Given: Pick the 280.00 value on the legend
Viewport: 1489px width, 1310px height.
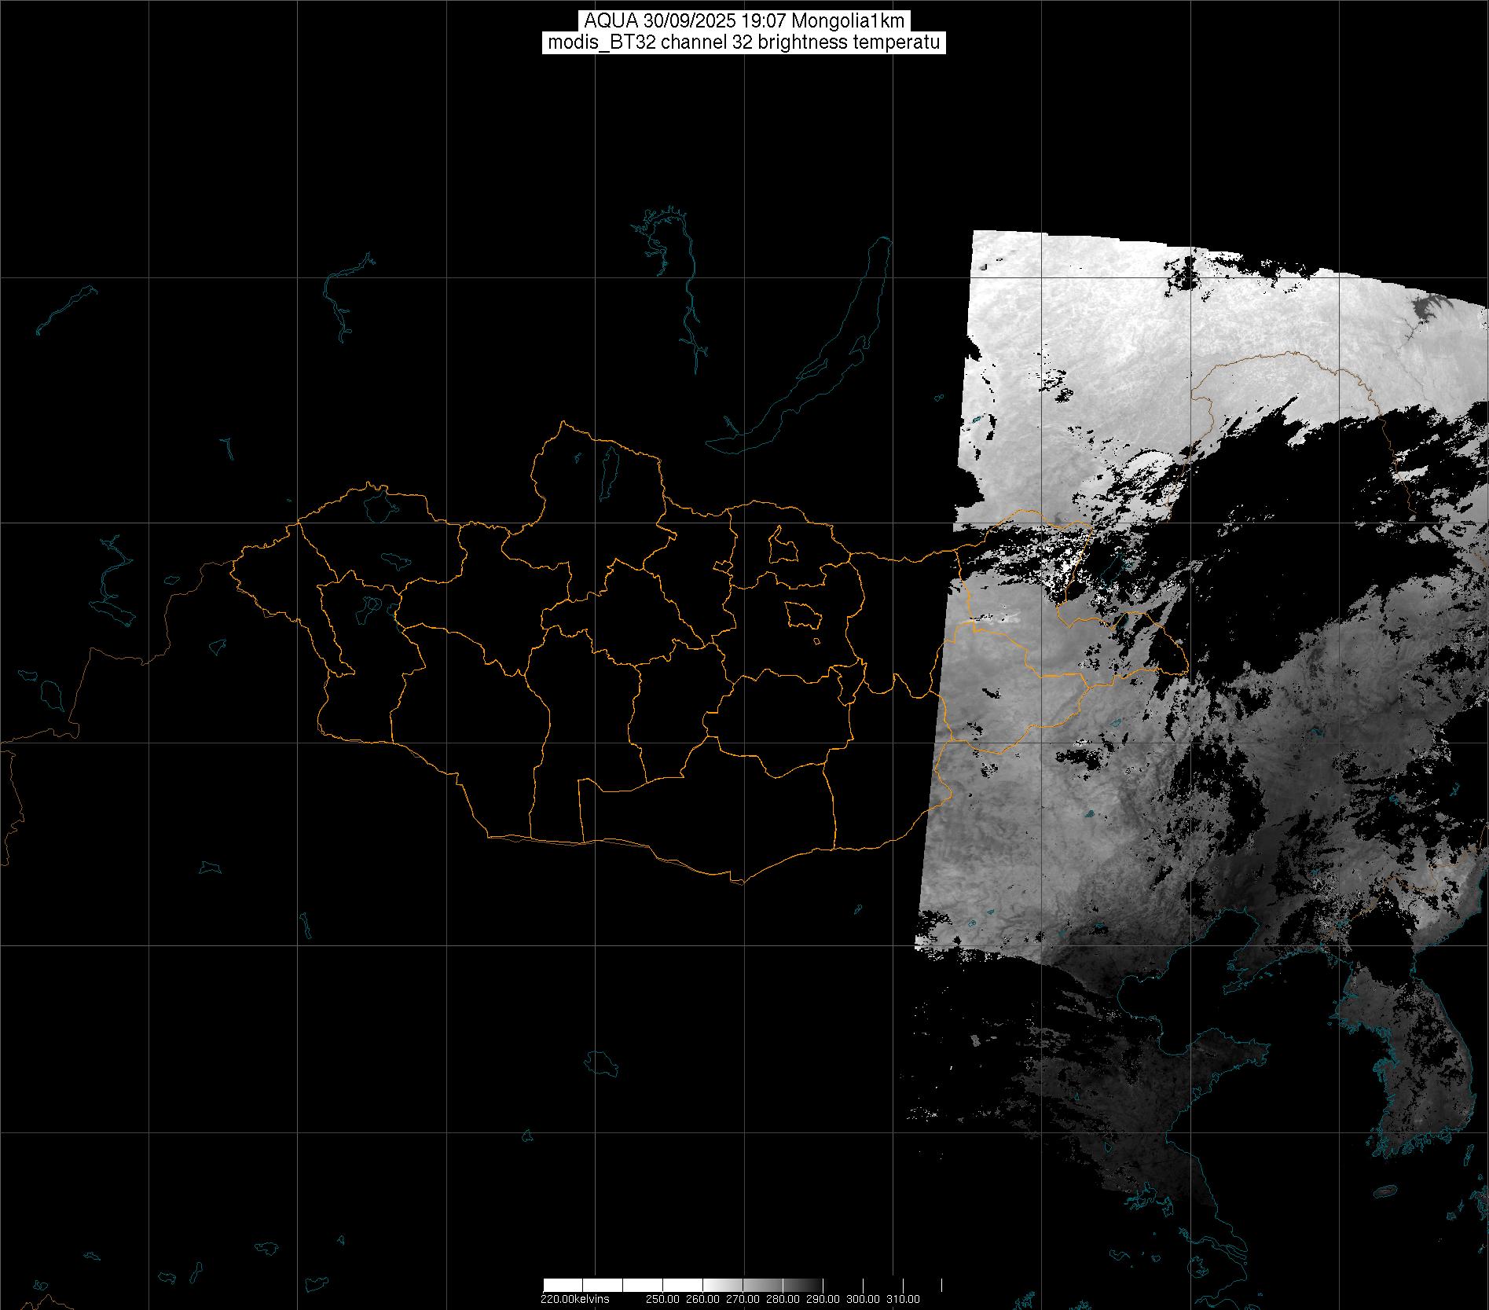Looking at the screenshot, I should click(x=783, y=1299).
